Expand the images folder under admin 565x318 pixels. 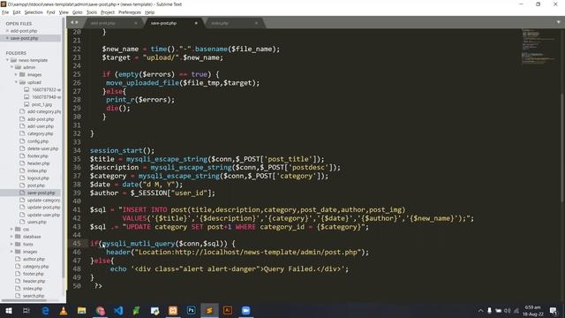16,74
